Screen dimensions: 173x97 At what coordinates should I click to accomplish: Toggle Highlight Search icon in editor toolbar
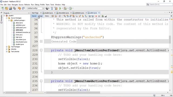click(73, 16)
